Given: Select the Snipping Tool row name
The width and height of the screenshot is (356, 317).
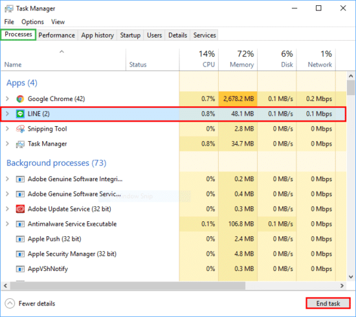Looking at the screenshot, I should tap(47, 129).
